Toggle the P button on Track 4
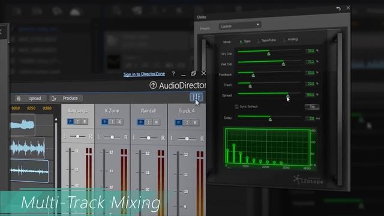This screenshot has width=384, height=216. tap(179, 122)
